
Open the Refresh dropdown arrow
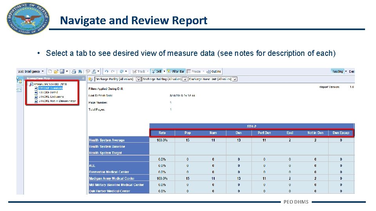coord(126,71)
